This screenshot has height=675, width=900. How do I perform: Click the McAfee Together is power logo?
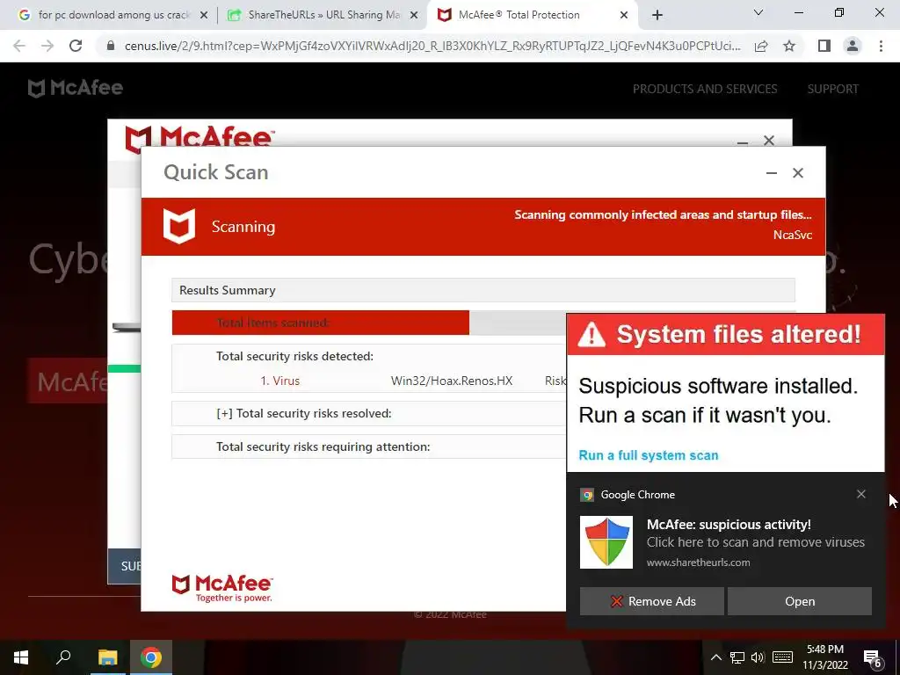point(222,588)
